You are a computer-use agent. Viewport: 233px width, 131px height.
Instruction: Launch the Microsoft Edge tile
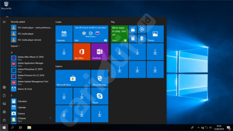coord(100,78)
